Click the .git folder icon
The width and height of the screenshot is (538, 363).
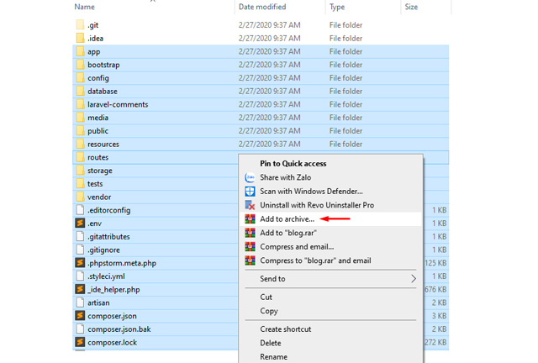pyautogui.click(x=80, y=24)
